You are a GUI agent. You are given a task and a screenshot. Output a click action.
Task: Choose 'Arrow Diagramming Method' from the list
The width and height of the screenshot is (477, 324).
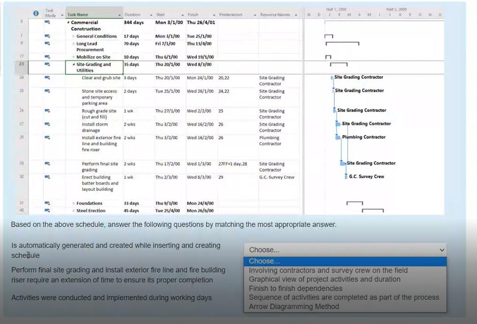pyautogui.click(x=293, y=307)
